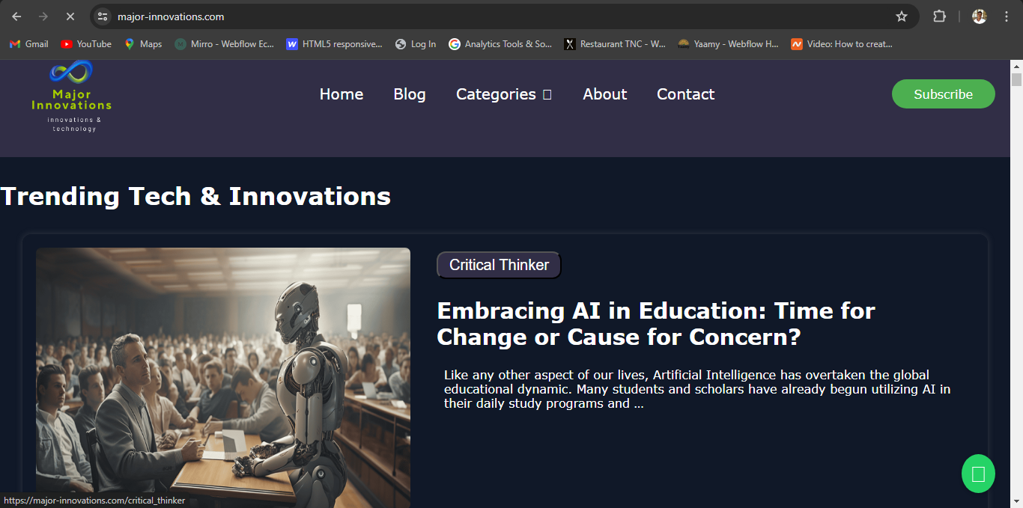The height and width of the screenshot is (508, 1023).
Task: Click the Major Innovations logo
Action: pos(72,97)
